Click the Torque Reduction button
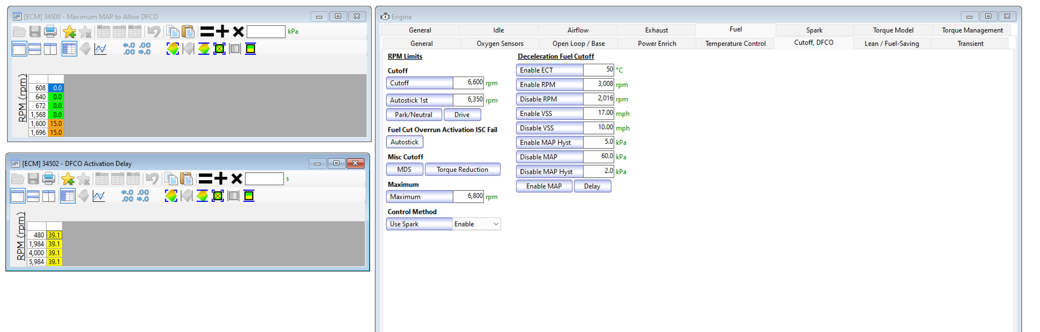Screen dimensions: 1040x332 (x=462, y=170)
